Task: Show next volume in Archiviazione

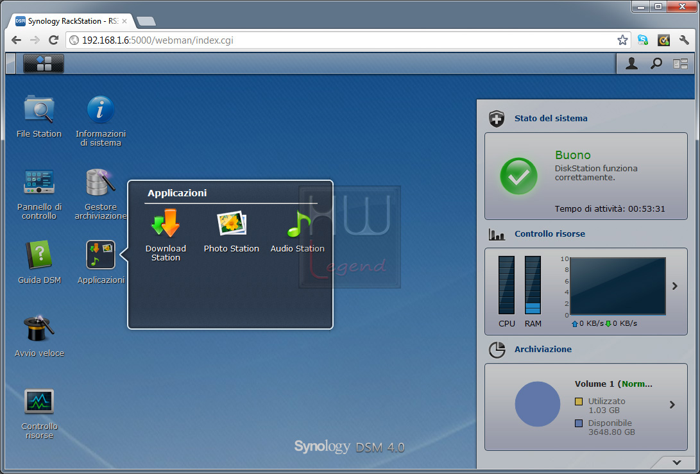Action: point(672,405)
